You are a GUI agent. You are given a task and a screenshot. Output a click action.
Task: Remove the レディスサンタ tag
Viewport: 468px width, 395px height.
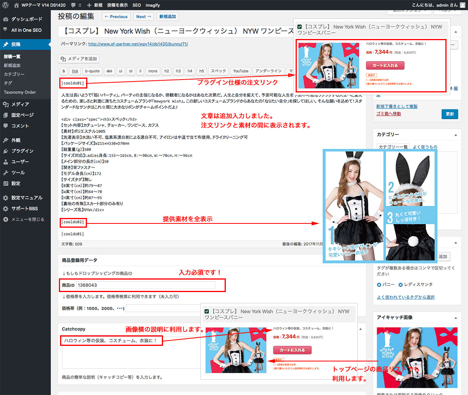coord(401,285)
